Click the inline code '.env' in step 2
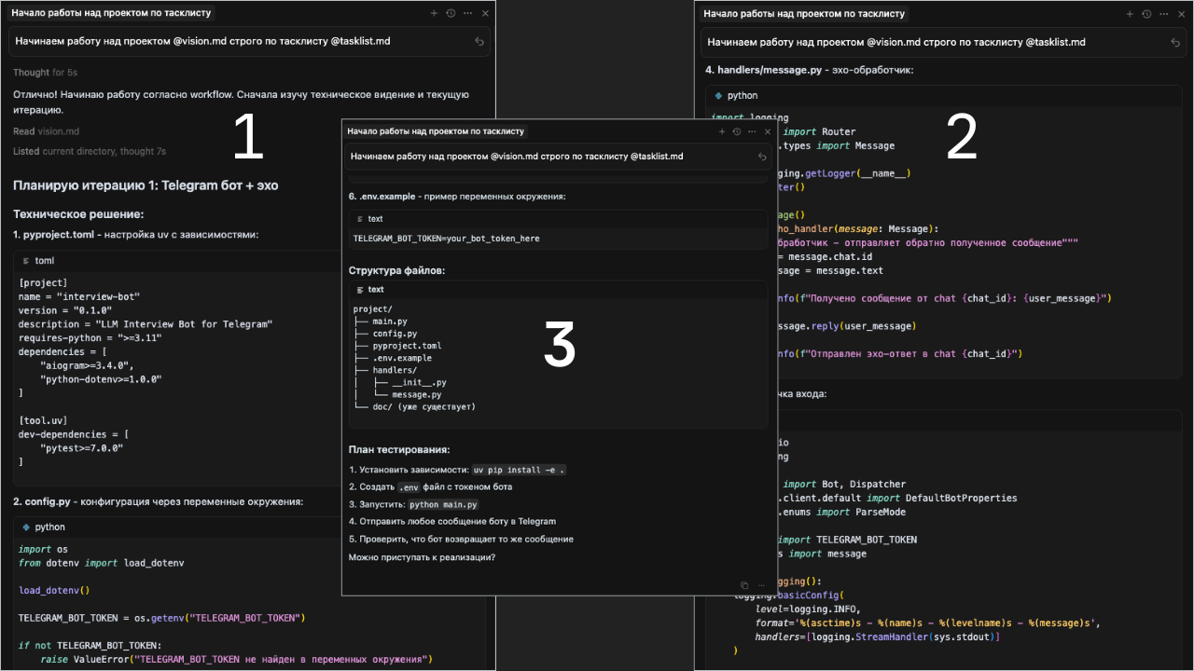 [x=409, y=487]
